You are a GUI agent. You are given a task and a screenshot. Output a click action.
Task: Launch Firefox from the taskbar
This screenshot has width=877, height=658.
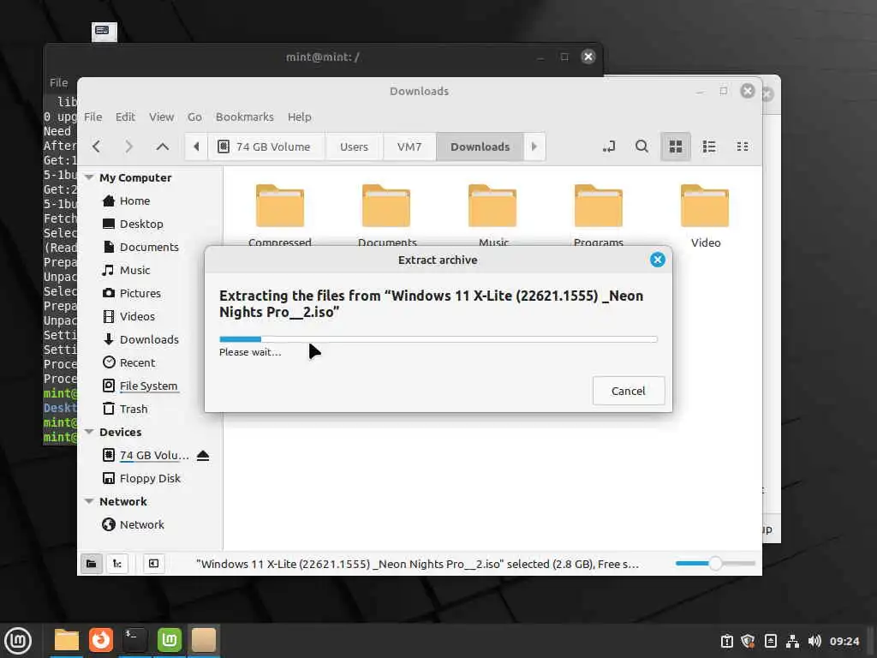101,640
